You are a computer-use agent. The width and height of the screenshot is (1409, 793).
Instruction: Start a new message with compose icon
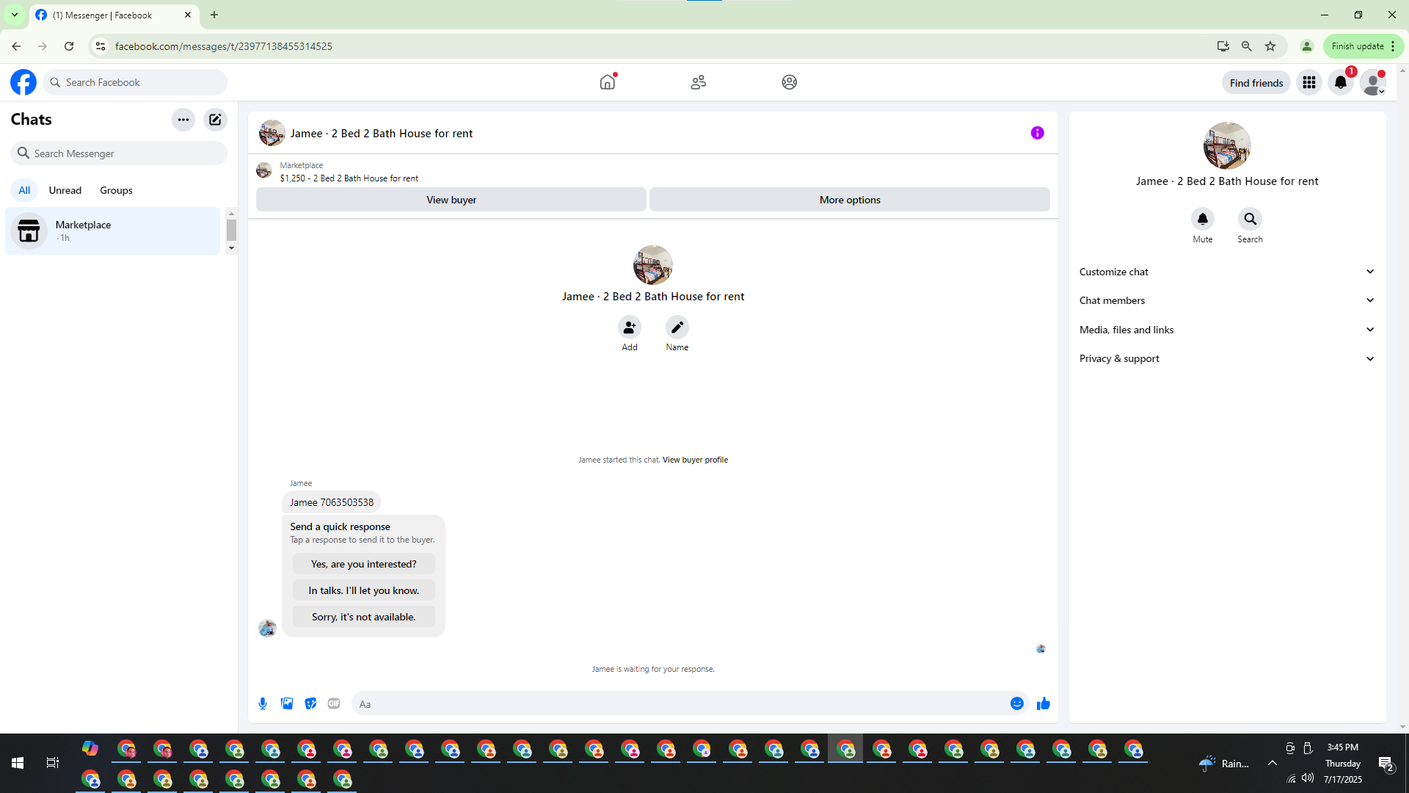pos(215,120)
